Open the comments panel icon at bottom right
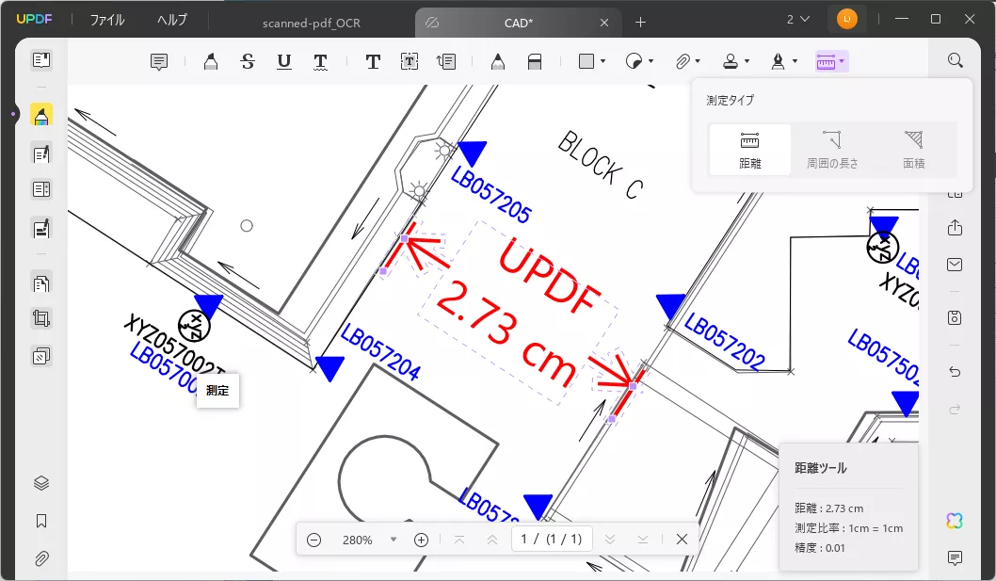Viewport: 996px width, 581px height. pos(955,558)
